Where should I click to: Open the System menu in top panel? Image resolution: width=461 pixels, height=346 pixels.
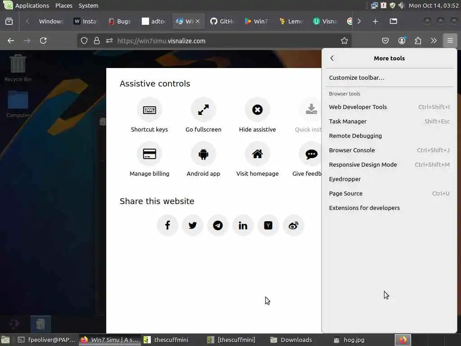[x=89, y=5]
